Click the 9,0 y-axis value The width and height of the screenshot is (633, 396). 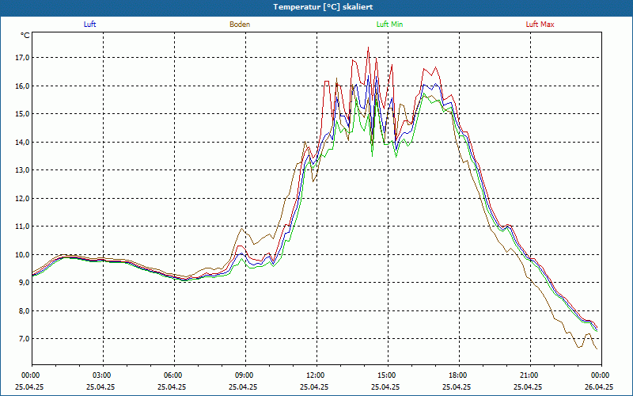(25, 283)
